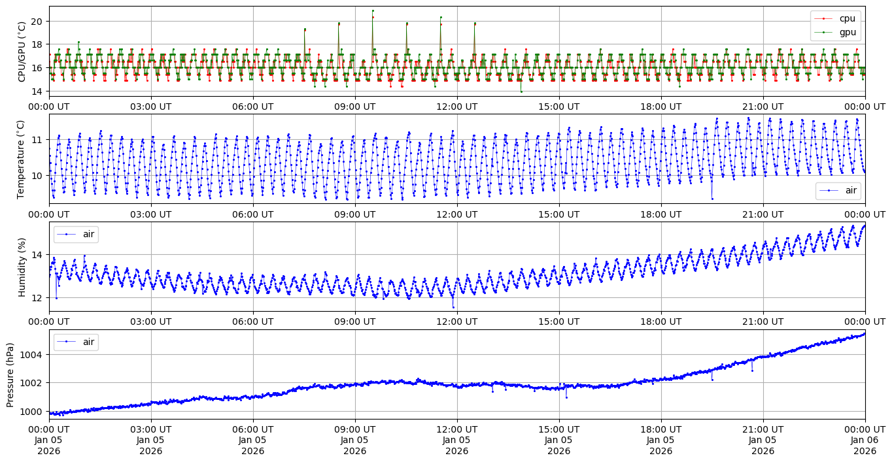This screenshot has width=892, height=462.
Task: Click the 11 tick on Temperature axis
Action: tap(37, 140)
